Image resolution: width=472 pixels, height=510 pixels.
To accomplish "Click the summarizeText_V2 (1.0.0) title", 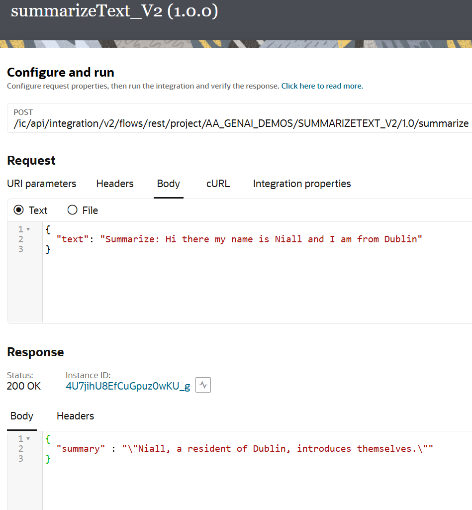I will (x=114, y=11).
